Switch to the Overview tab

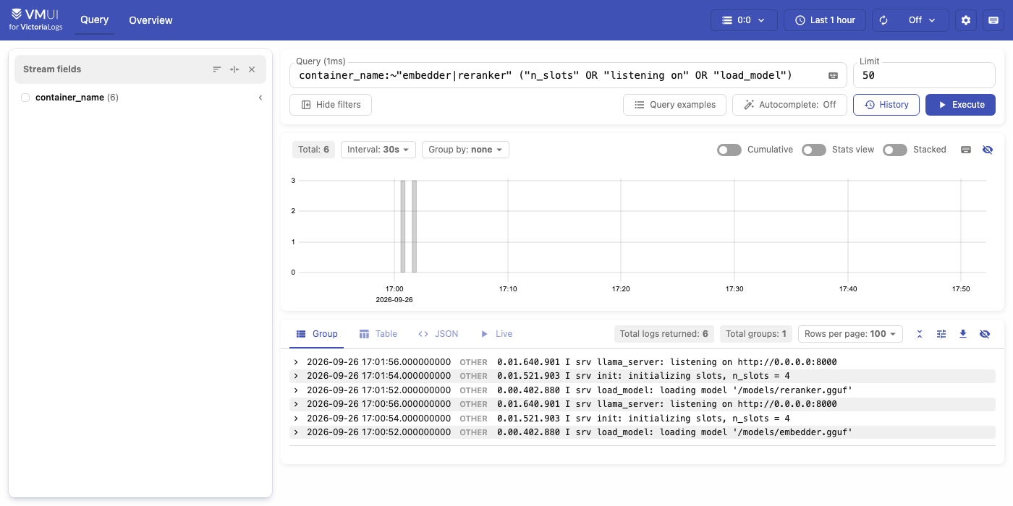tap(151, 20)
